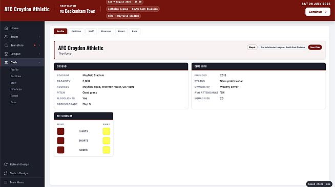Click the Continue button
The height and width of the screenshot is (187, 335).
[318, 12]
